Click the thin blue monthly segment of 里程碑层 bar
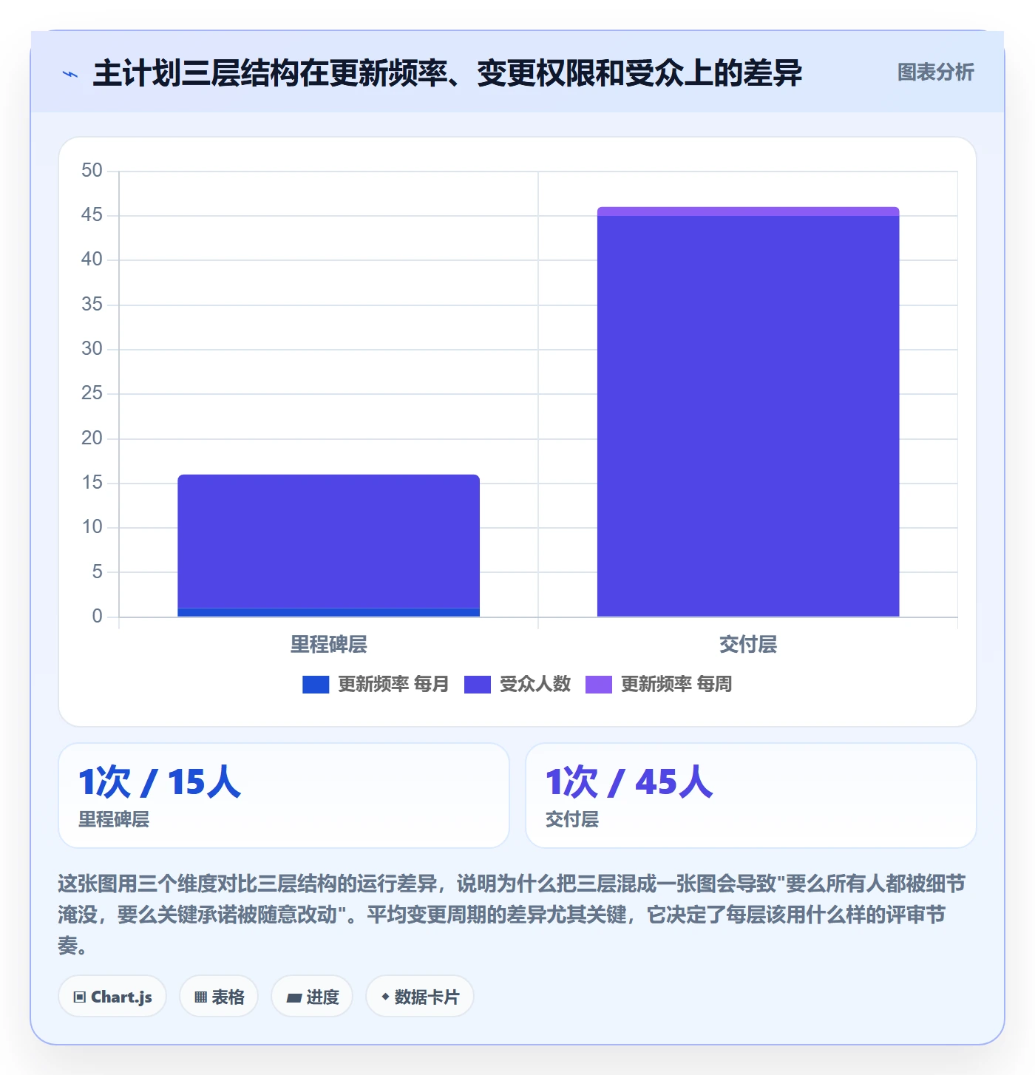The height and width of the screenshot is (1075, 1035). pyautogui.click(x=329, y=612)
